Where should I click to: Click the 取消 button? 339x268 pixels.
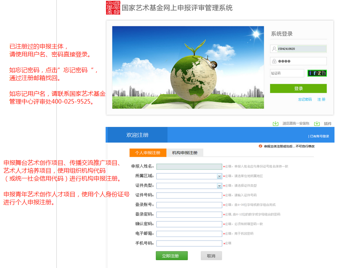(x=211, y=256)
